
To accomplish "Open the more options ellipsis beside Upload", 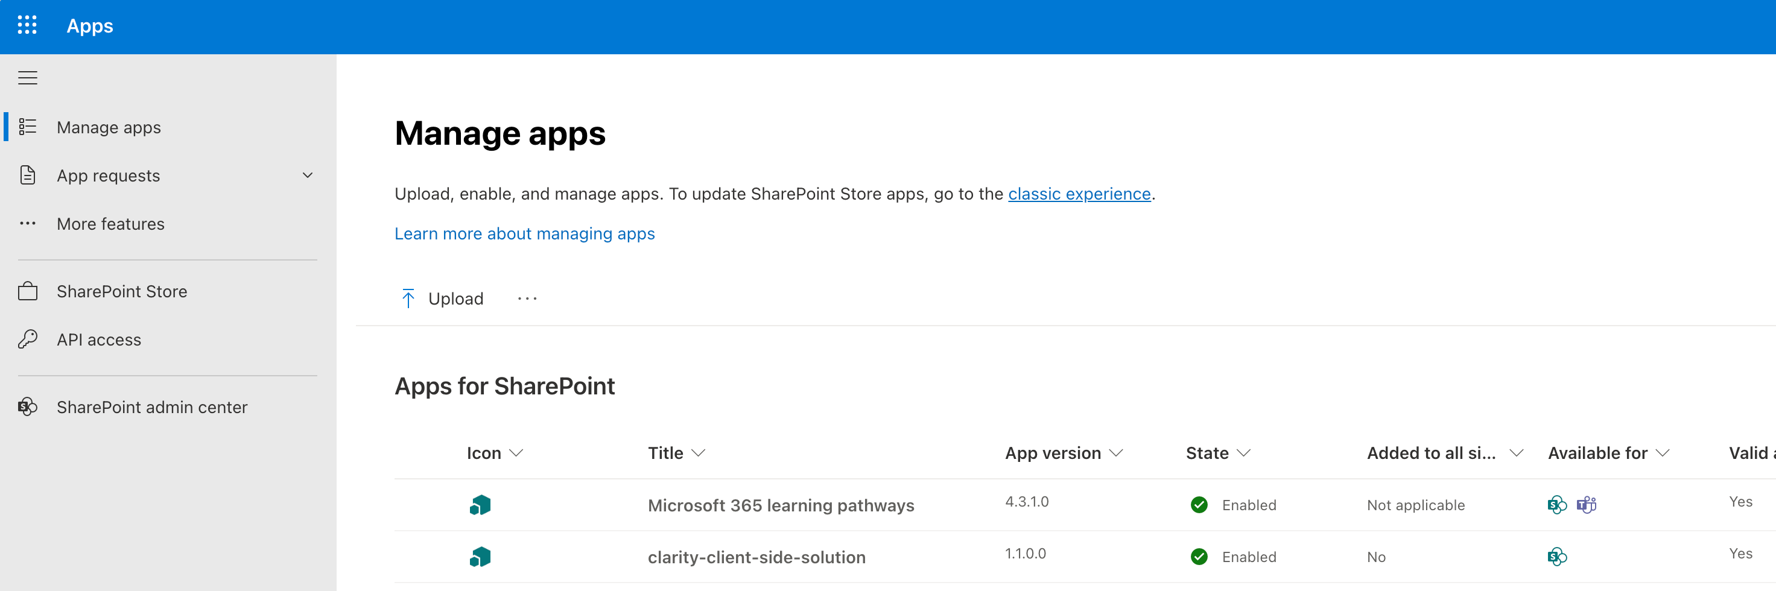I will [527, 299].
